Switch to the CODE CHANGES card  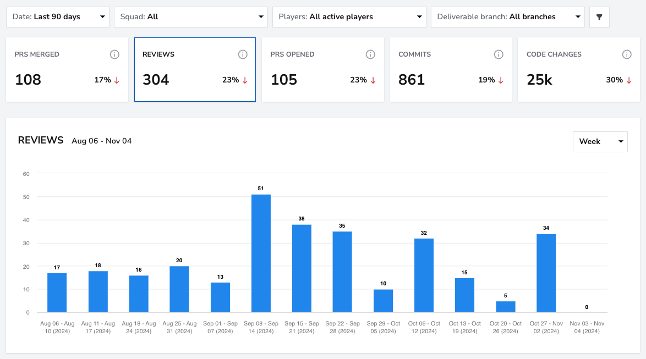pos(579,70)
